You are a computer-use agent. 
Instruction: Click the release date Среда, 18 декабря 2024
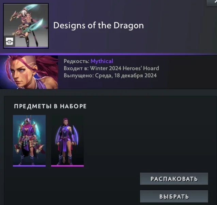[126, 76]
